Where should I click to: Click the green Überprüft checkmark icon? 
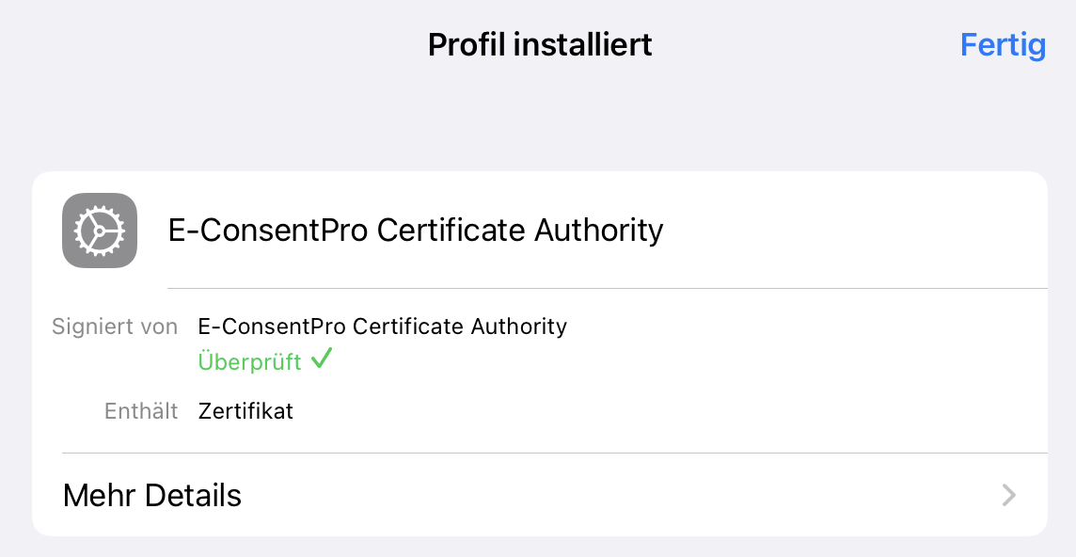click(x=321, y=358)
